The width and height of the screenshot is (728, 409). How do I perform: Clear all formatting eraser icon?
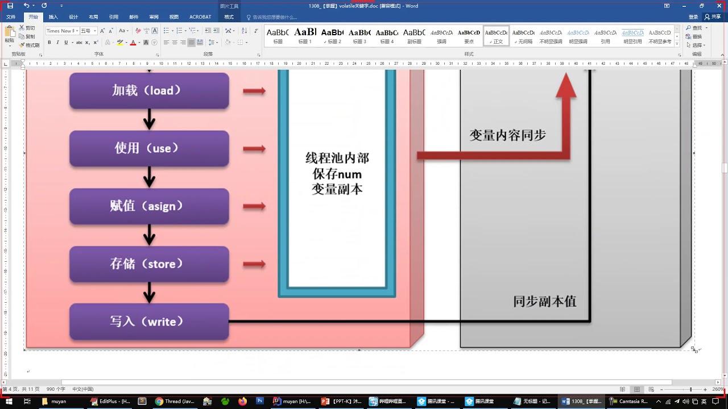pyautogui.click(x=138, y=31)
